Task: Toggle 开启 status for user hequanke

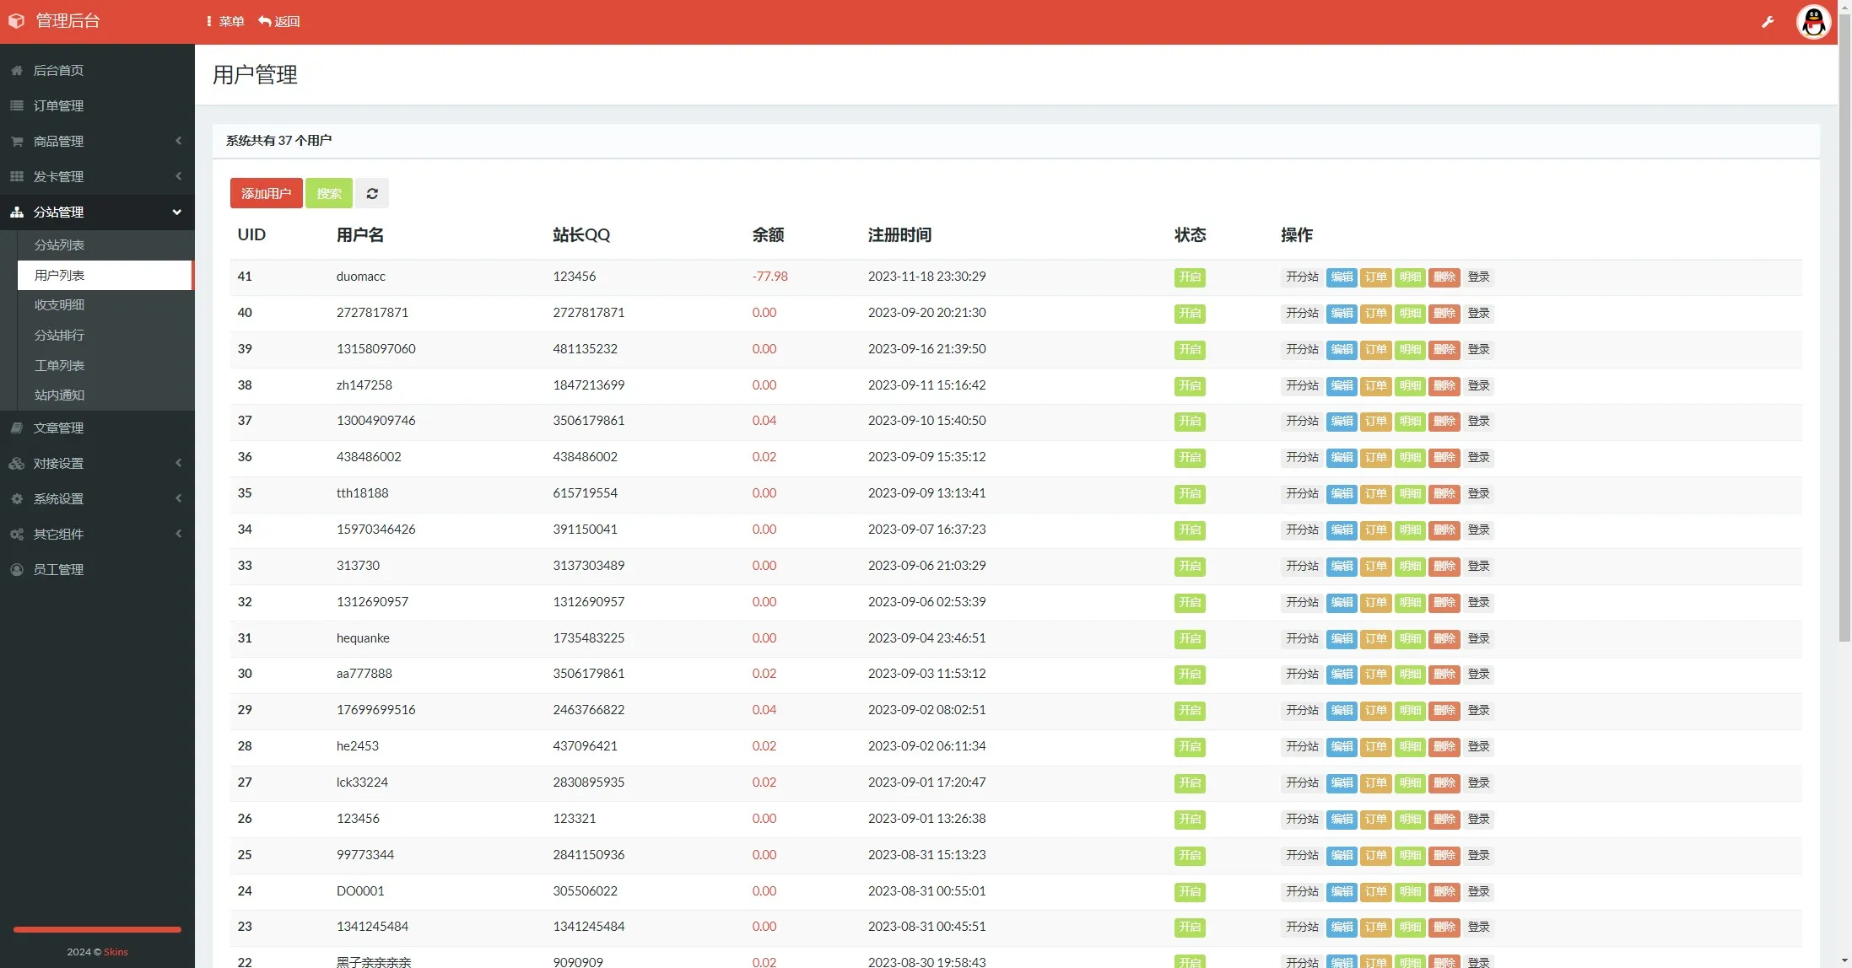Action: 1189,639
